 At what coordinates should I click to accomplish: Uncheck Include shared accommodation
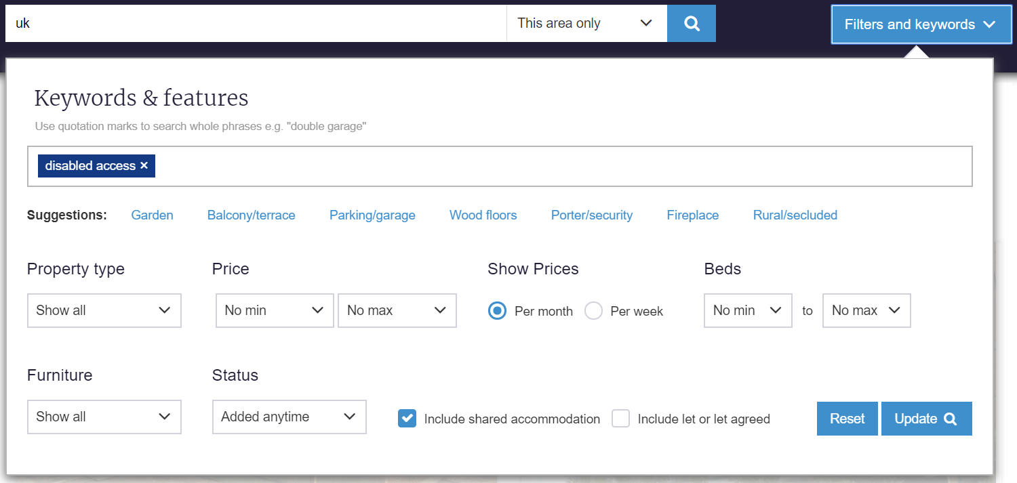click(407, 419)
